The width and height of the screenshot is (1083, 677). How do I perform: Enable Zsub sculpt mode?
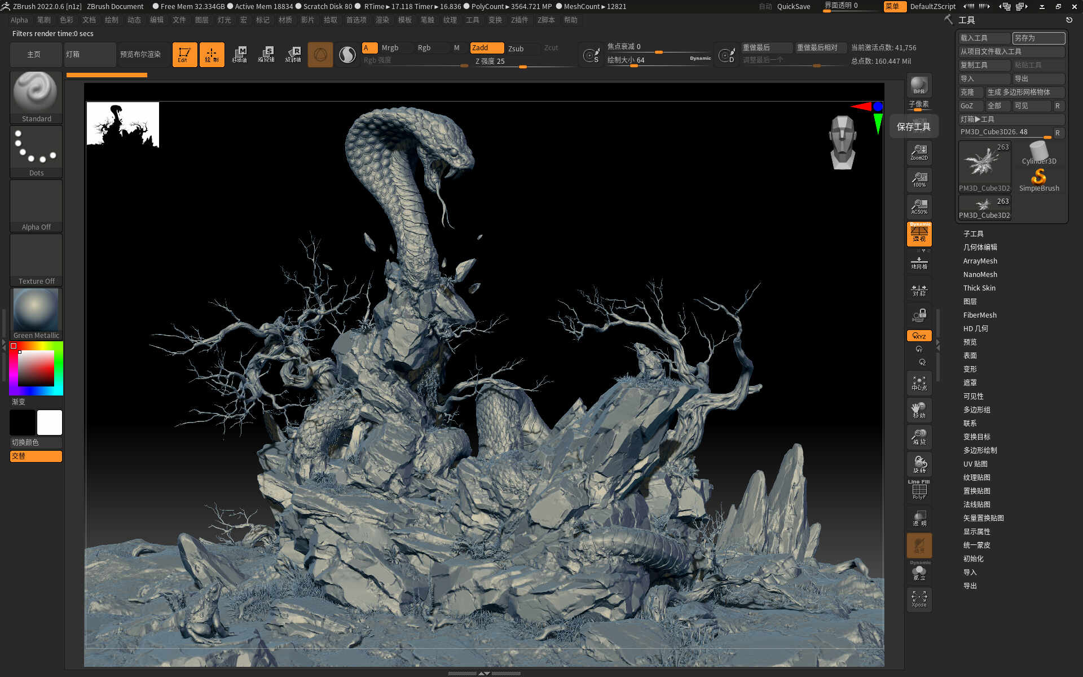[516, 48]
